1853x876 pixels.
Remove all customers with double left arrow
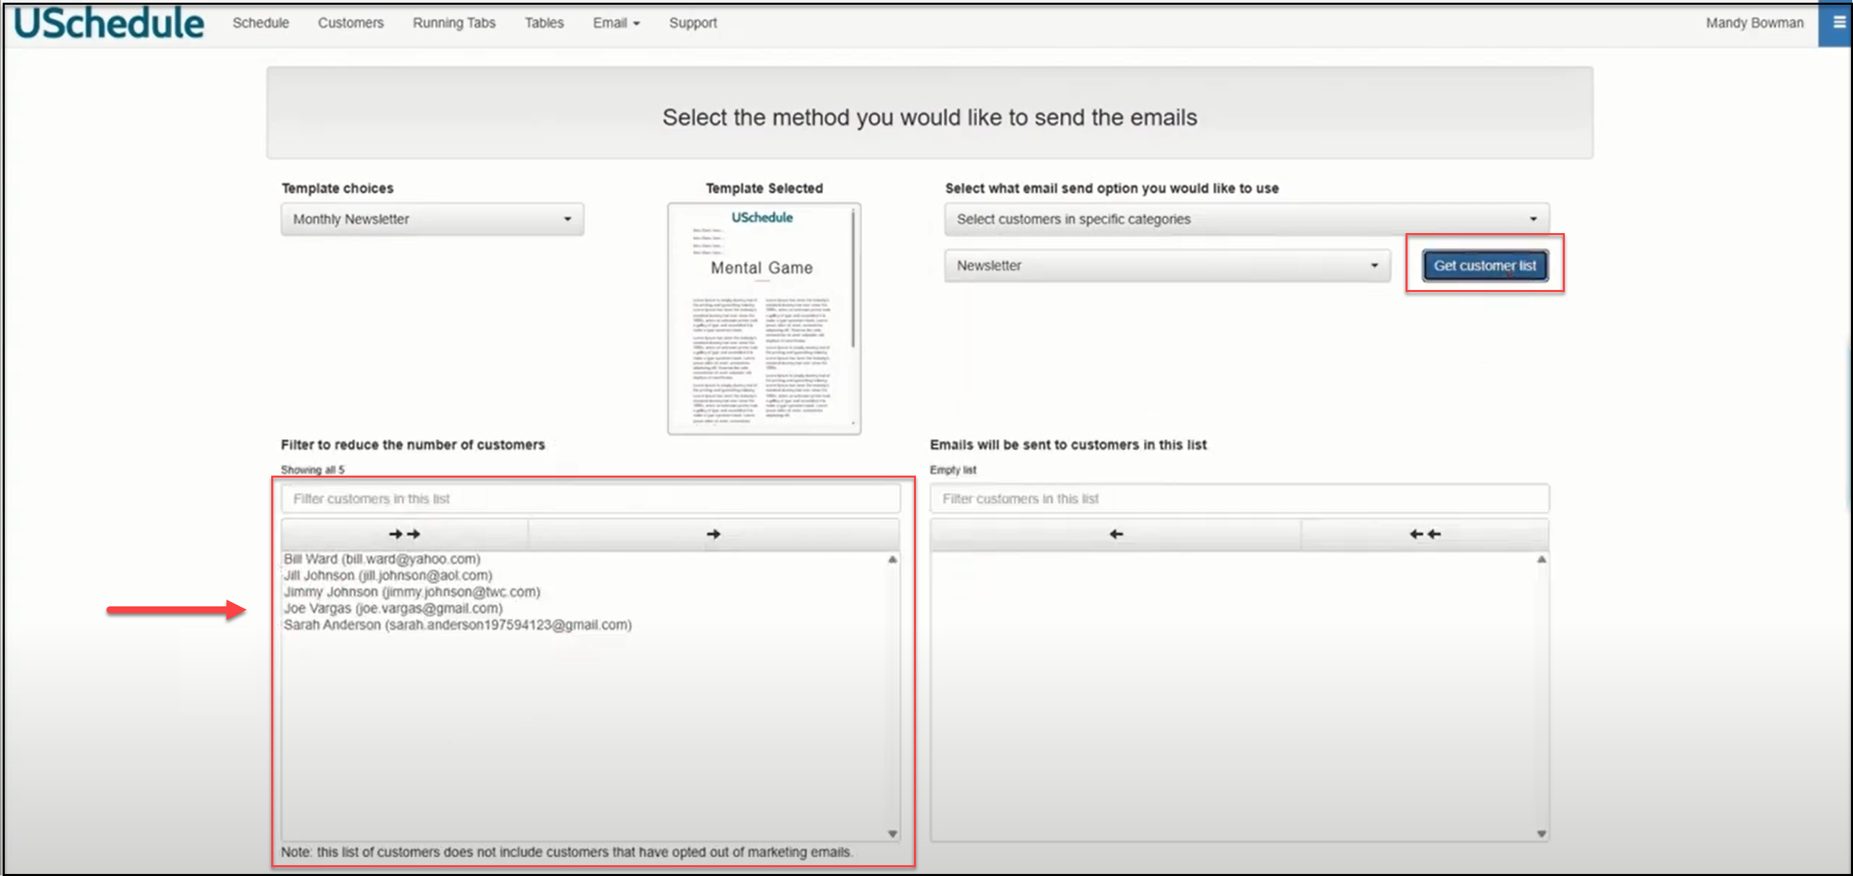pos(1424,534)
